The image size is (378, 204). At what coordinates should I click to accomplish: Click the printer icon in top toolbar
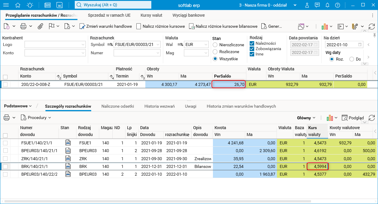coord(23,26)
